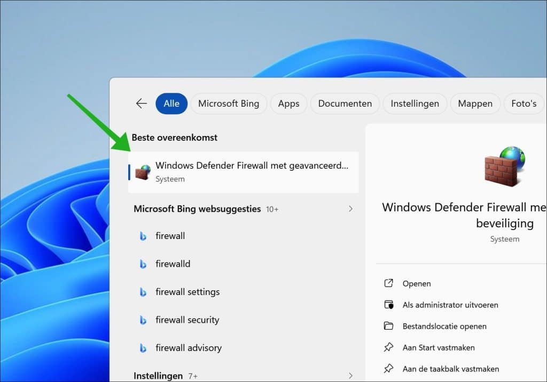
Task: Click large firewall icon in details pane
Action: coord(505,166)
